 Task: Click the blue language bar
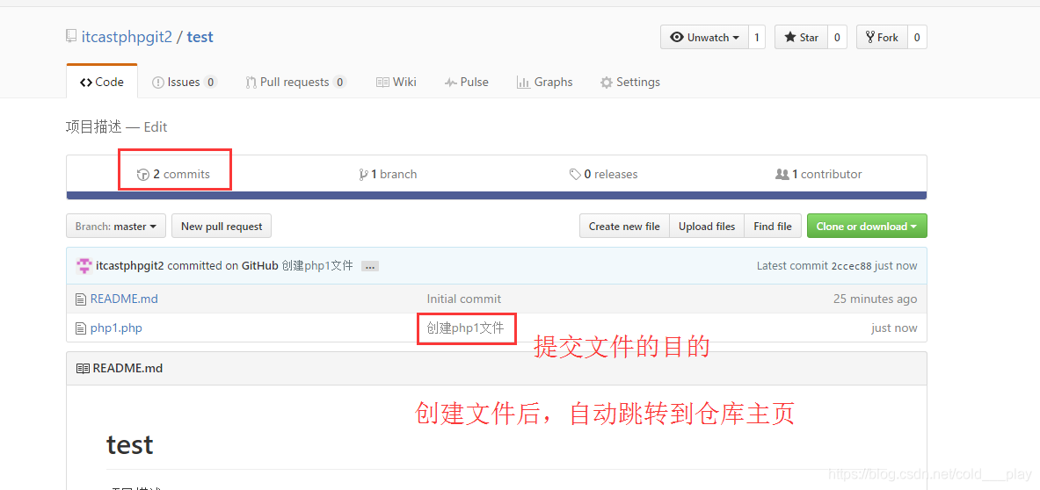click(x=497, y=195)
